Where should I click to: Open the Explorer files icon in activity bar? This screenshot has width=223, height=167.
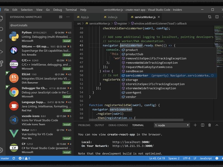coord(1,18)
